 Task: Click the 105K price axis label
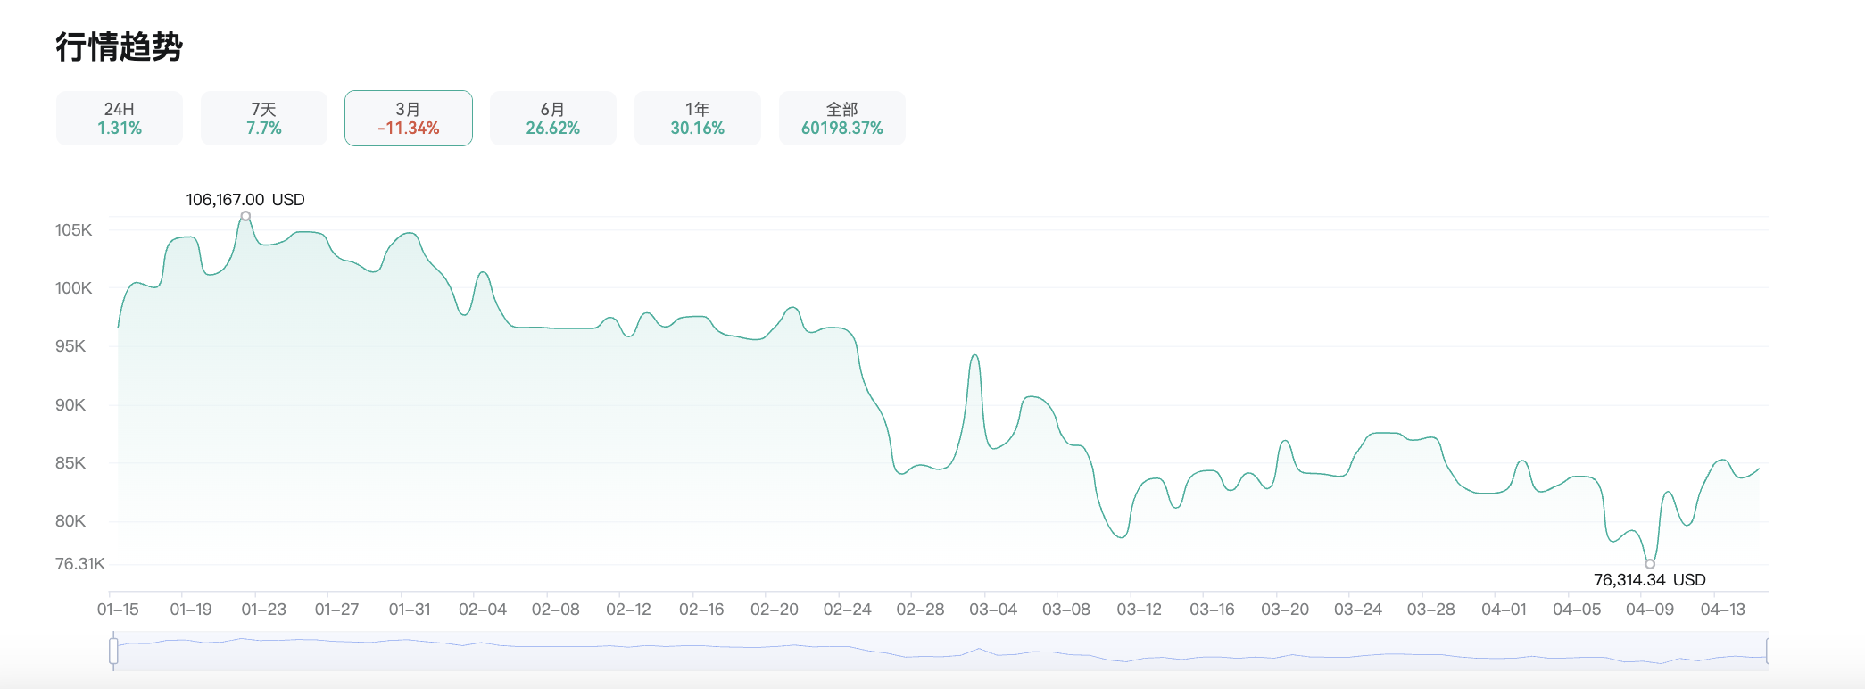pyautogui.click(x=73, y=230)
